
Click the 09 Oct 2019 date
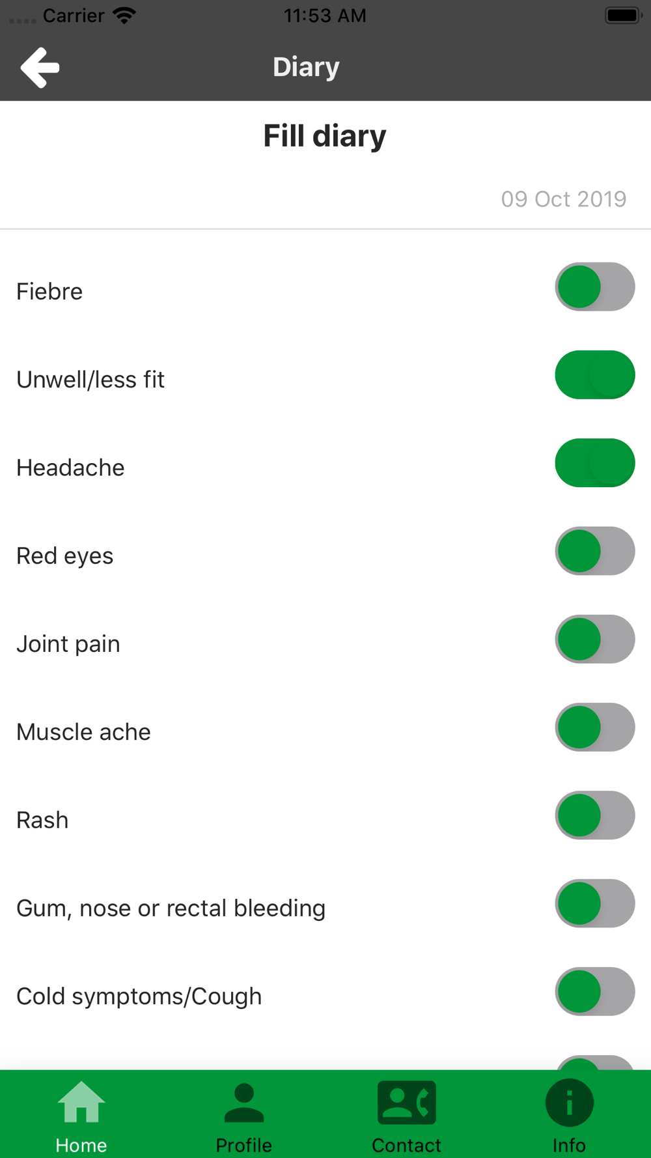click(563, 199)
